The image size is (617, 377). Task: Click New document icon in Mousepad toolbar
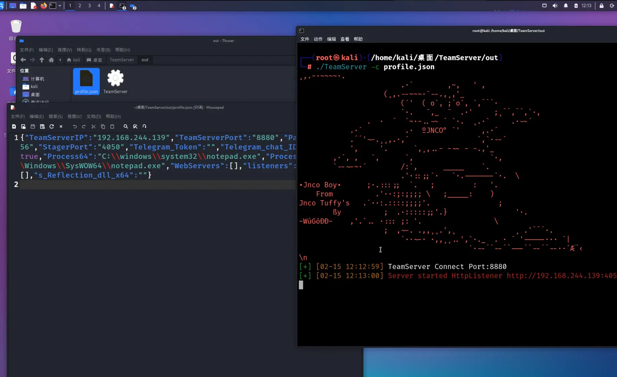[x=14, y=127]
